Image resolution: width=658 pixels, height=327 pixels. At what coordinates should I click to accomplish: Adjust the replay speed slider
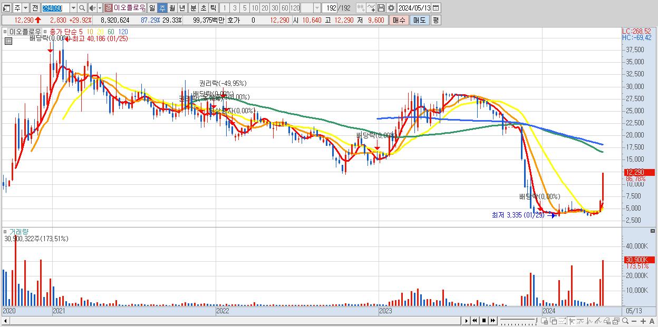pos(518,321)
